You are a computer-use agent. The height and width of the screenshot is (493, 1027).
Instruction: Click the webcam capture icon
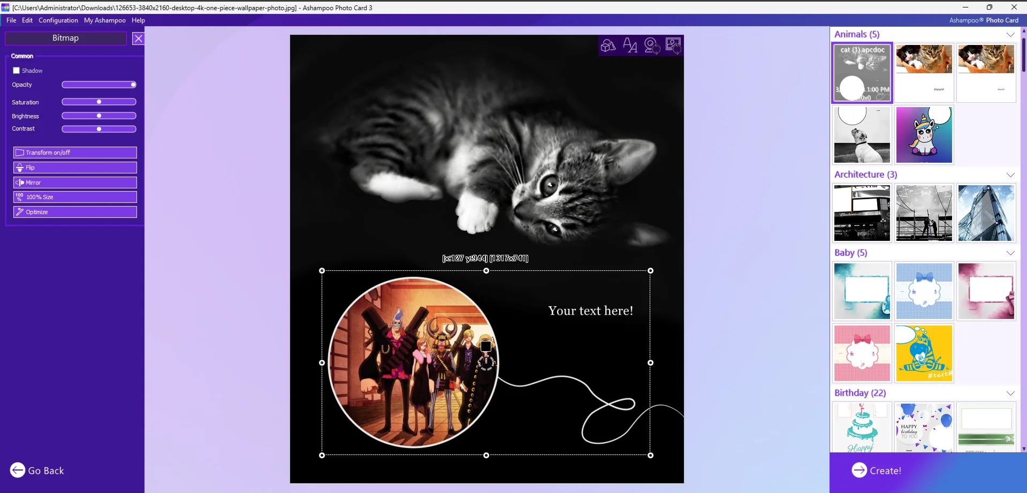(x=651, y=45)
